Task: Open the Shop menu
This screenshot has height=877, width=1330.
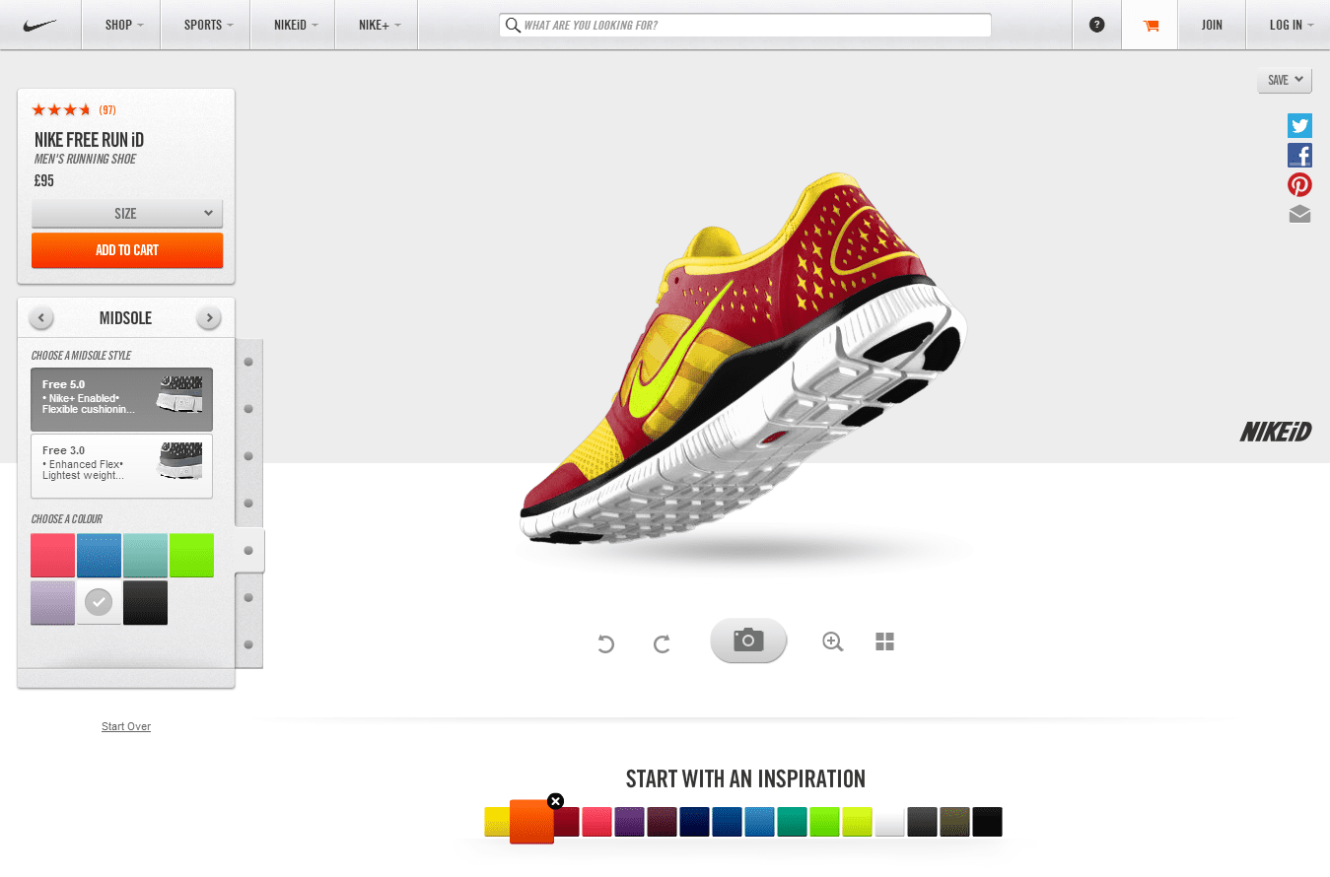Action: coord(123,25)
